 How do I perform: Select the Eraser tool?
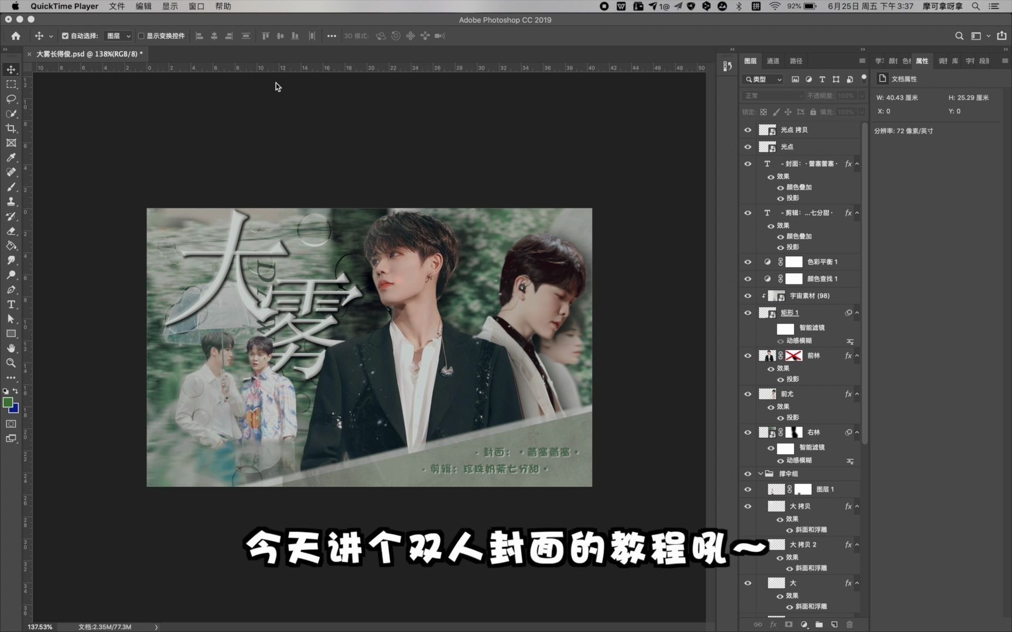[11, 231]
